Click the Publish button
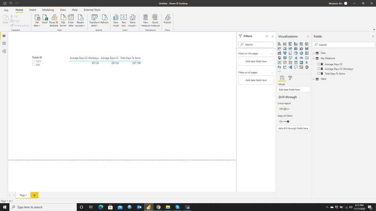Screen dimensions: 376x211 167,20
